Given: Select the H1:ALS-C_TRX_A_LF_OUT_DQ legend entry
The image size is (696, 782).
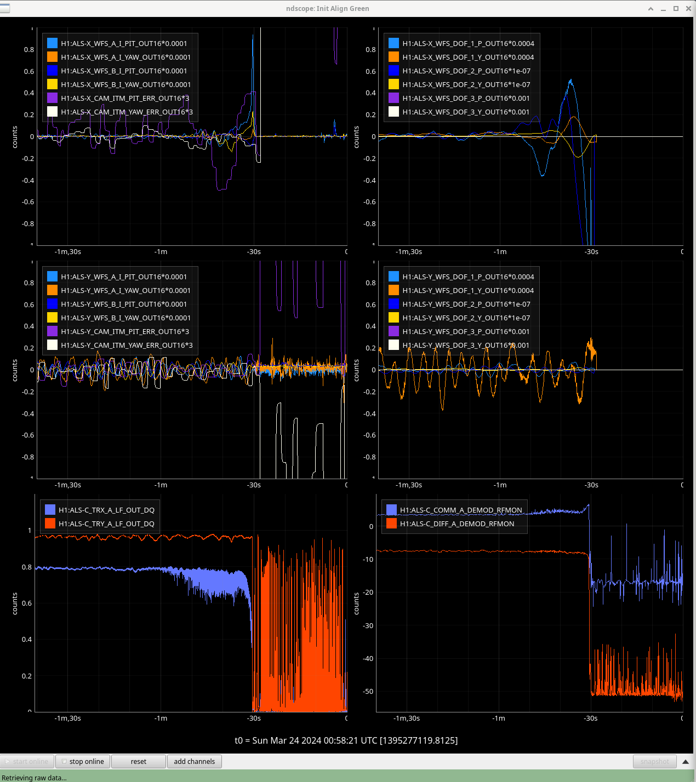Looking at the screenshot, I should [x=106, y=510].
